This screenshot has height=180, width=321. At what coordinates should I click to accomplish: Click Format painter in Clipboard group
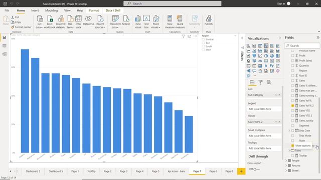[21, 27]
